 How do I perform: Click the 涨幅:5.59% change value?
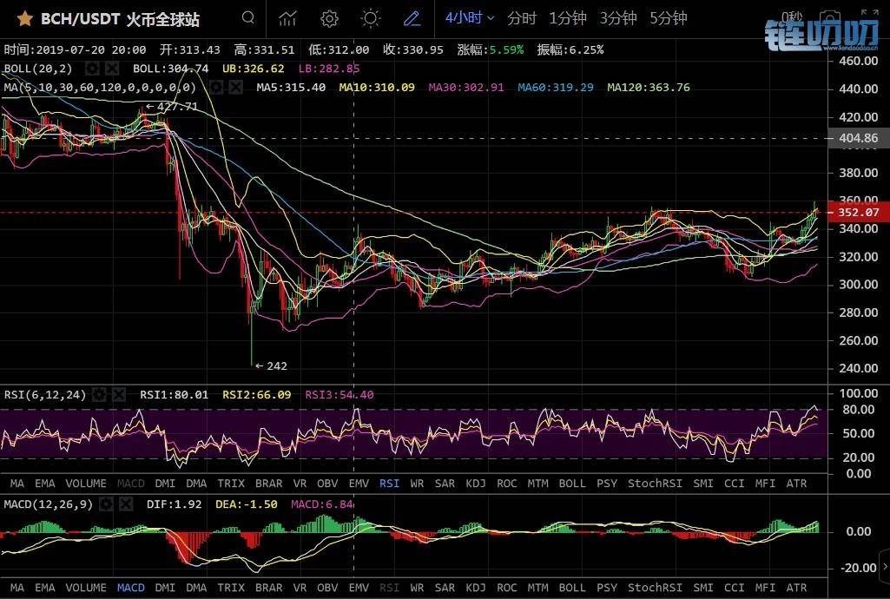(x=491, y=50)
